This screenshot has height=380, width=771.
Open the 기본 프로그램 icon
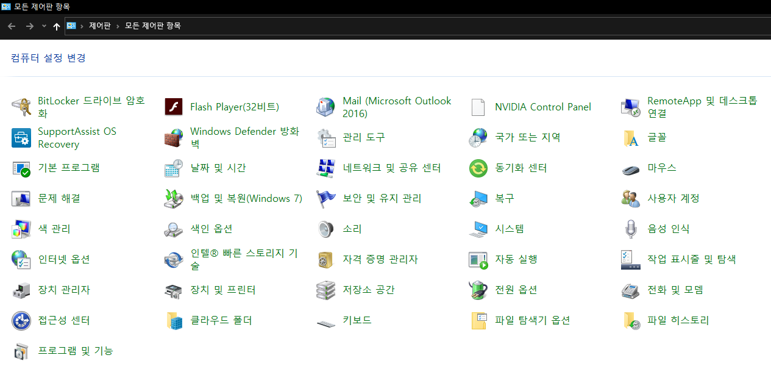click(x=21, y=168)
